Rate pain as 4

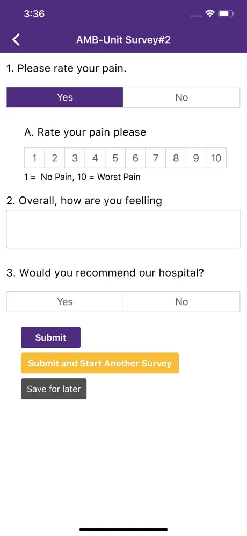95,158
